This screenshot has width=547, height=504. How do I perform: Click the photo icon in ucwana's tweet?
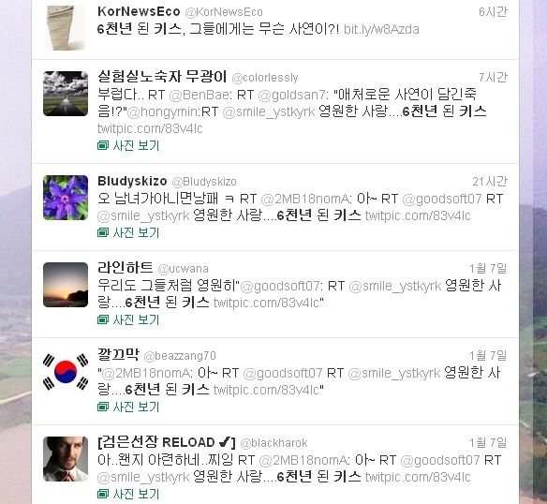[x=103, y=319]
